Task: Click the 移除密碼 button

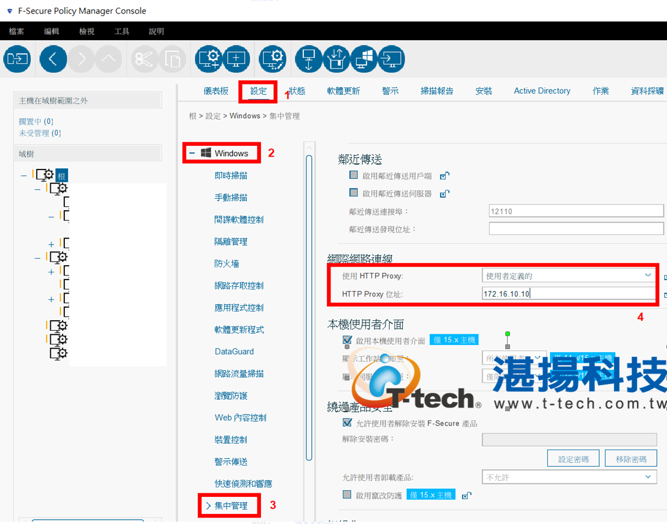Action: click(631, 459)
